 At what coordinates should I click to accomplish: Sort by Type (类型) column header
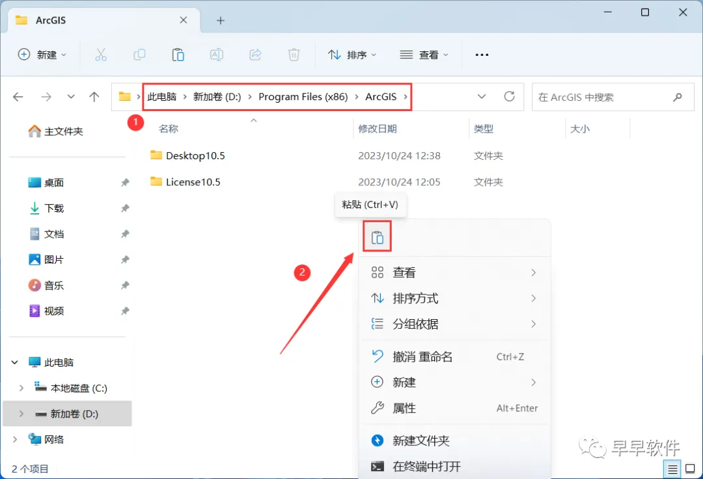click(483, 129)
